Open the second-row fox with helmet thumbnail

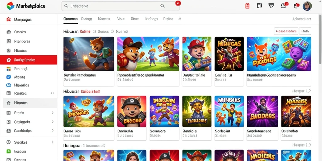pyautogui.click(x=132, y=112)
